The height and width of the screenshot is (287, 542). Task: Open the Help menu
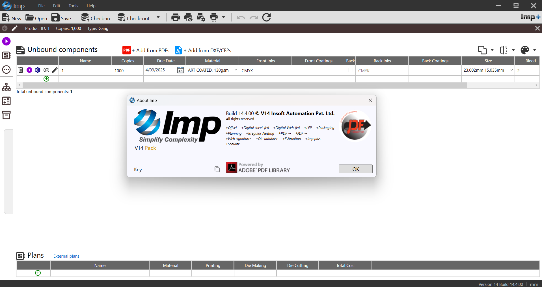click(91, 6)
